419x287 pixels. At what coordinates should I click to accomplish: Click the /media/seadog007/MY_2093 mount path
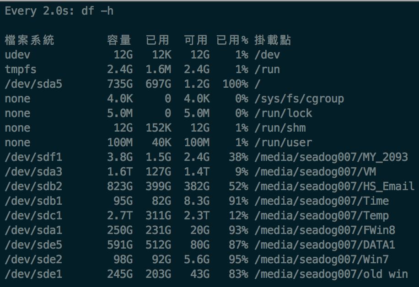pyautogui.click(x=331, y=157)
